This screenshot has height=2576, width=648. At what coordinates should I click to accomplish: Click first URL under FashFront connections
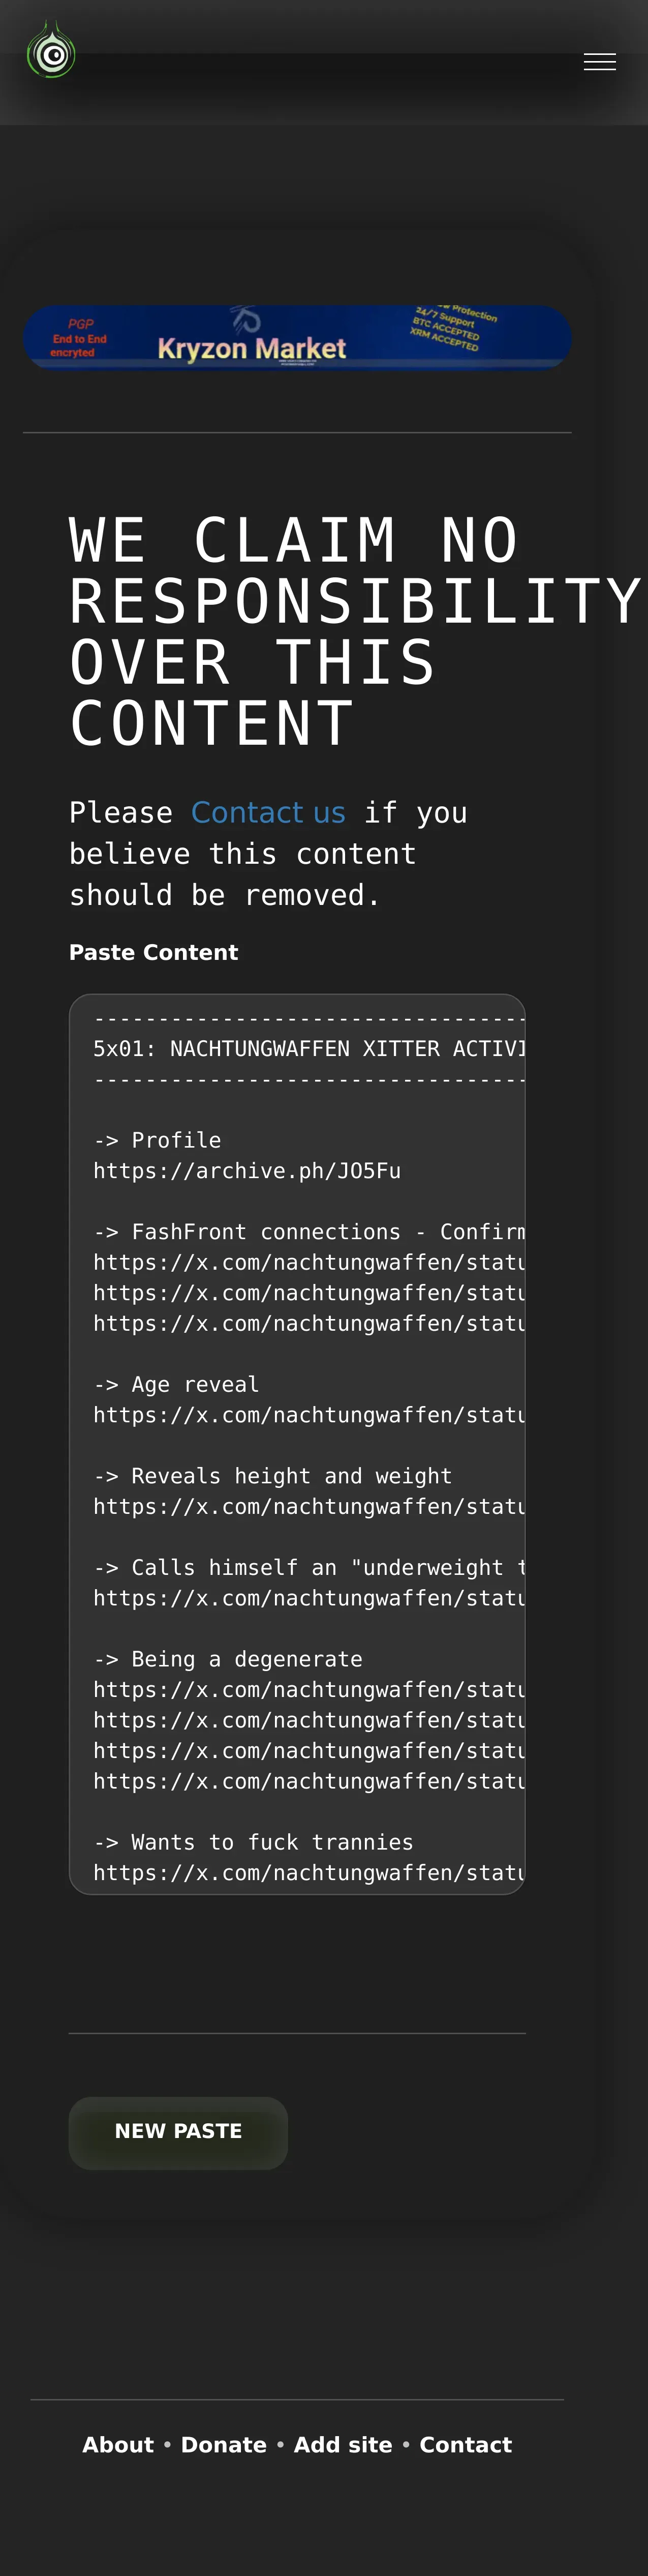[x=308, y=1263]
